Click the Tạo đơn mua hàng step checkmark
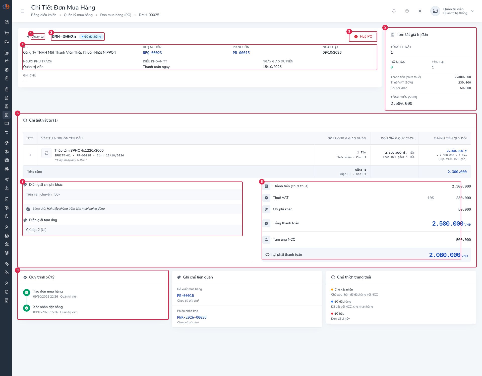 click(x=27, y=293)
